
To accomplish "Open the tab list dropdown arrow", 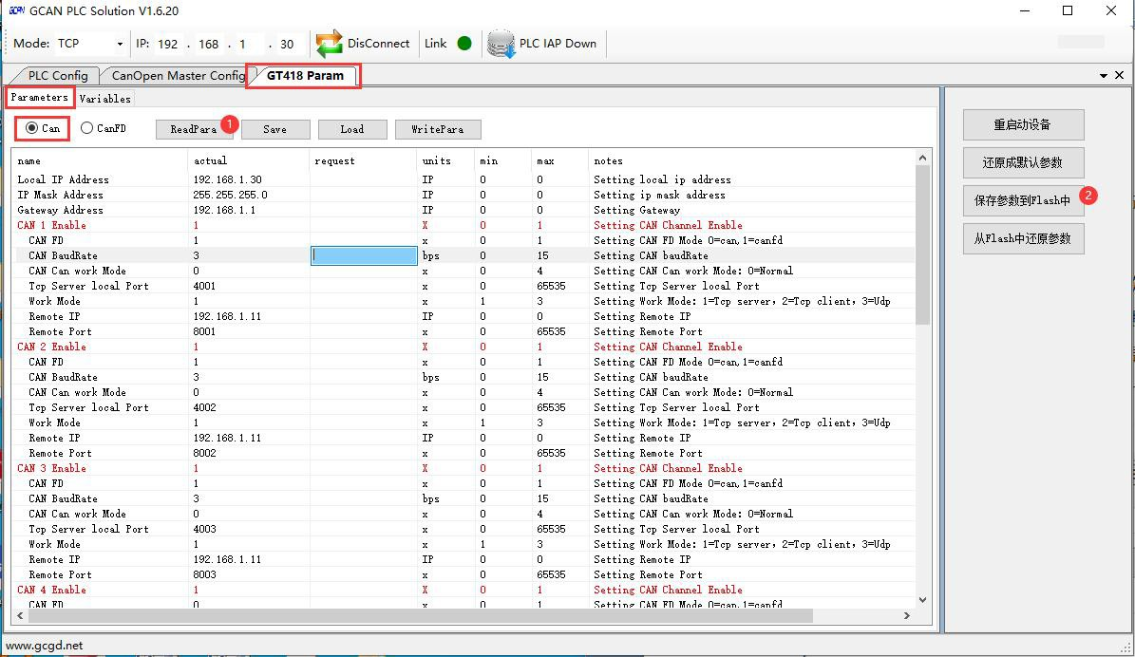I will (1104, 75).
